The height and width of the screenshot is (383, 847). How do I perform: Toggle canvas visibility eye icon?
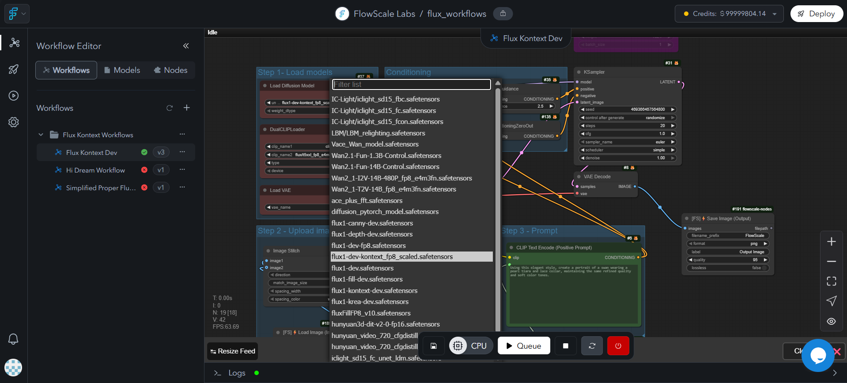pos(832,321)
